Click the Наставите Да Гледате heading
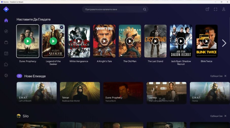The width and height of the screenshot is (230, 128). pyautogui.click(x=33, y=19)
